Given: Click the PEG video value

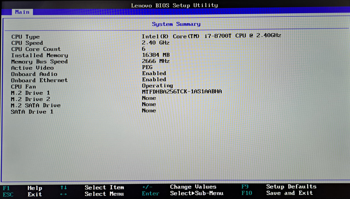Looking at the screenshot, I should click(x=147, y=67).
